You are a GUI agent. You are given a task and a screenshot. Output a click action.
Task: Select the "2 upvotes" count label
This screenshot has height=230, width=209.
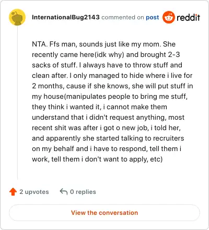click(34, 192)
